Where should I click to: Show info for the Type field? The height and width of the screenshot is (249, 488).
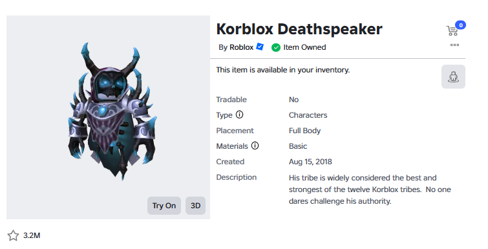coord(239,114)
